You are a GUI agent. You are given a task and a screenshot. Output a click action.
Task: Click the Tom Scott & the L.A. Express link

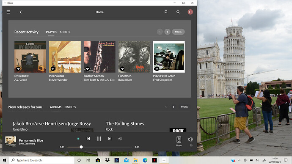pyautogui.click(x=99, y=80)
